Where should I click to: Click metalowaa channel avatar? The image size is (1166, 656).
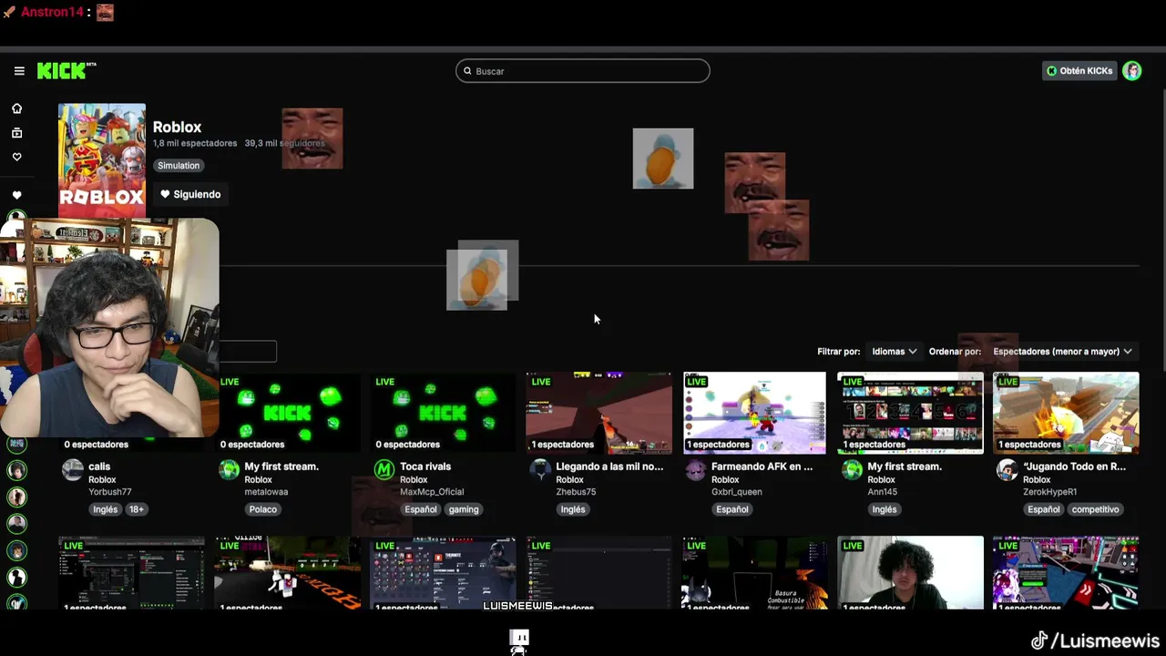(230, 470)
